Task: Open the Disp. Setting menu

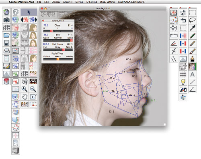Action: pyautogui.click(x=107, y=2)
